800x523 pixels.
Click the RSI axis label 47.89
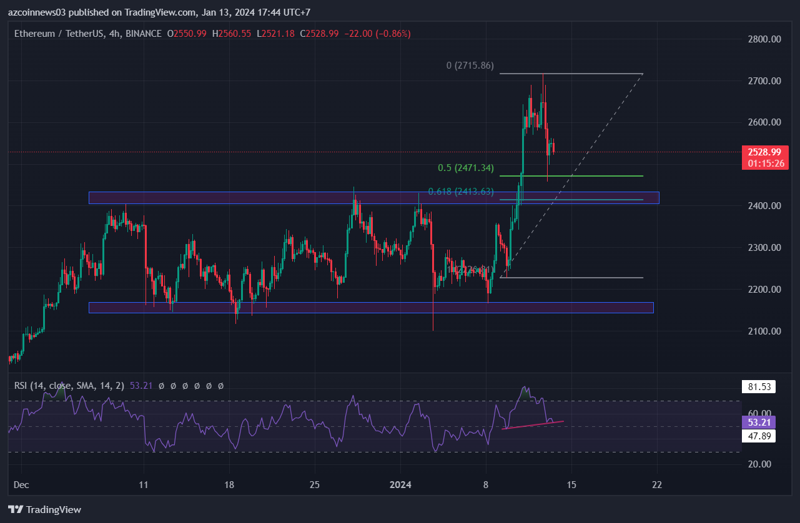758,437
